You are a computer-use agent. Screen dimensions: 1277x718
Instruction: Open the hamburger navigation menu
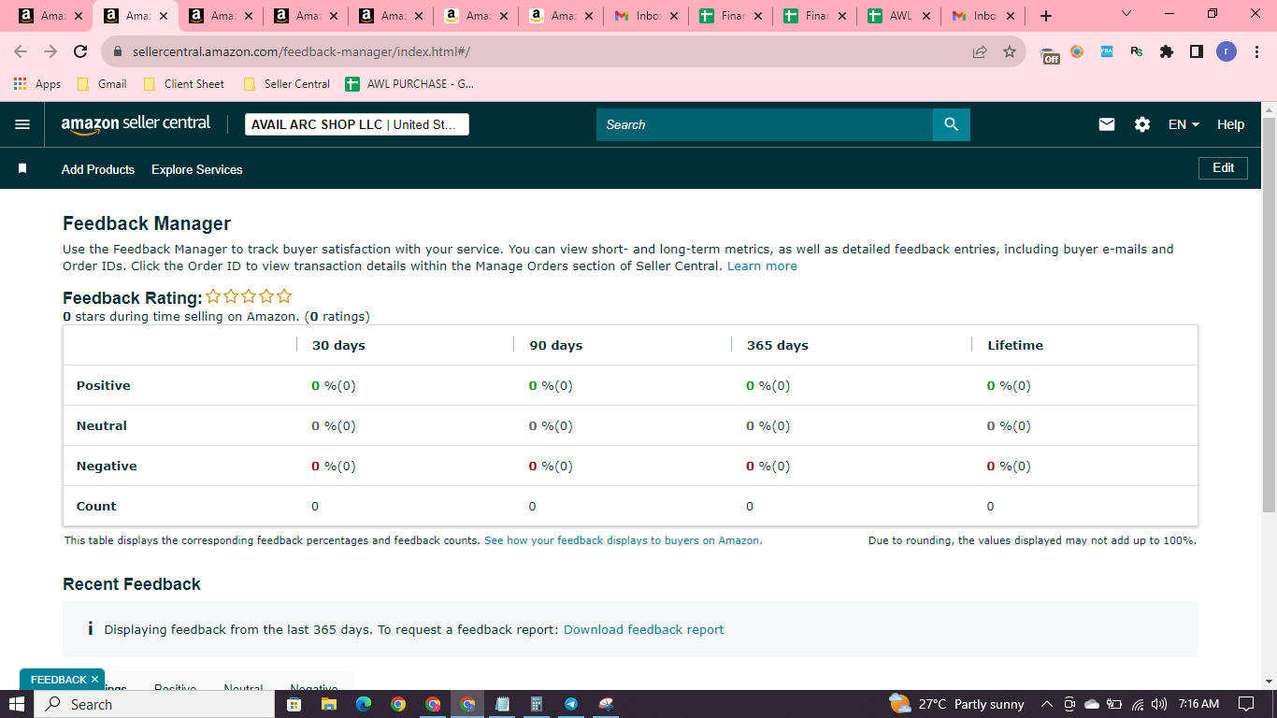(x=22, y=124)
